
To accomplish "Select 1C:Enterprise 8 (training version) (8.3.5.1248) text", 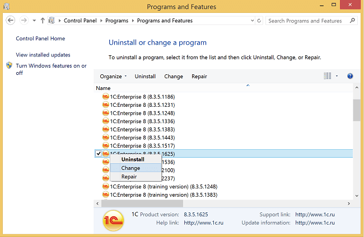I will [164, 187].
